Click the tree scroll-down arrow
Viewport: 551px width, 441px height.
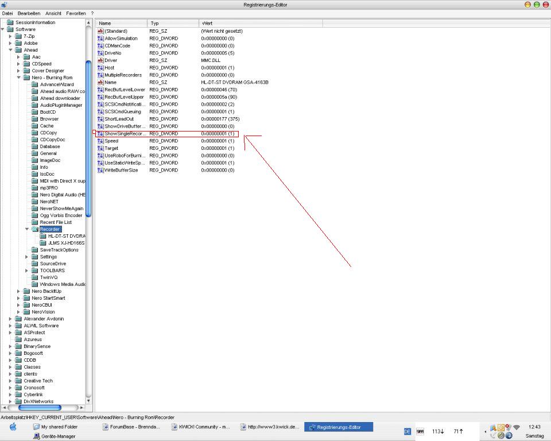[88, 401]
